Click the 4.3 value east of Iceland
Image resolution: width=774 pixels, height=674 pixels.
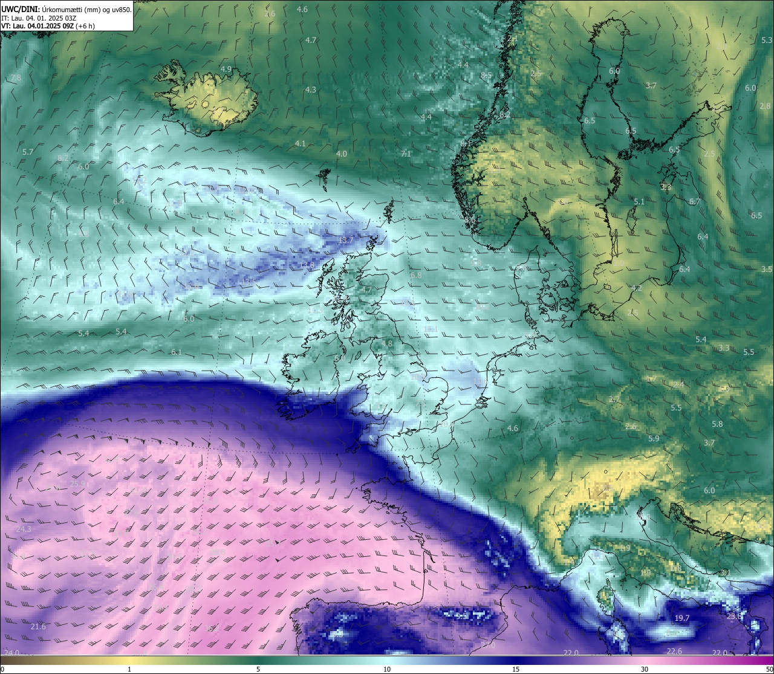click(x=311, y=89)
